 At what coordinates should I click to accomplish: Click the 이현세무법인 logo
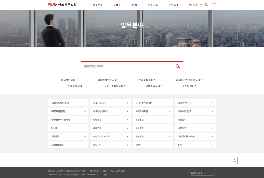tap(62, 5)
